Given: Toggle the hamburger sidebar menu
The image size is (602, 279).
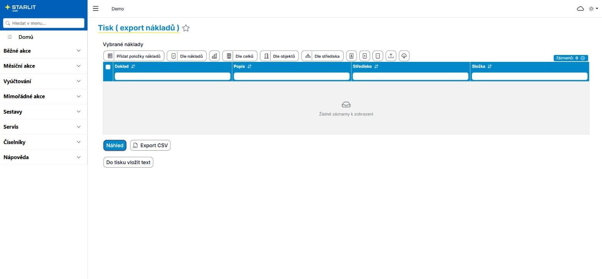Looking at the screenshot, I should pos(96,8).
